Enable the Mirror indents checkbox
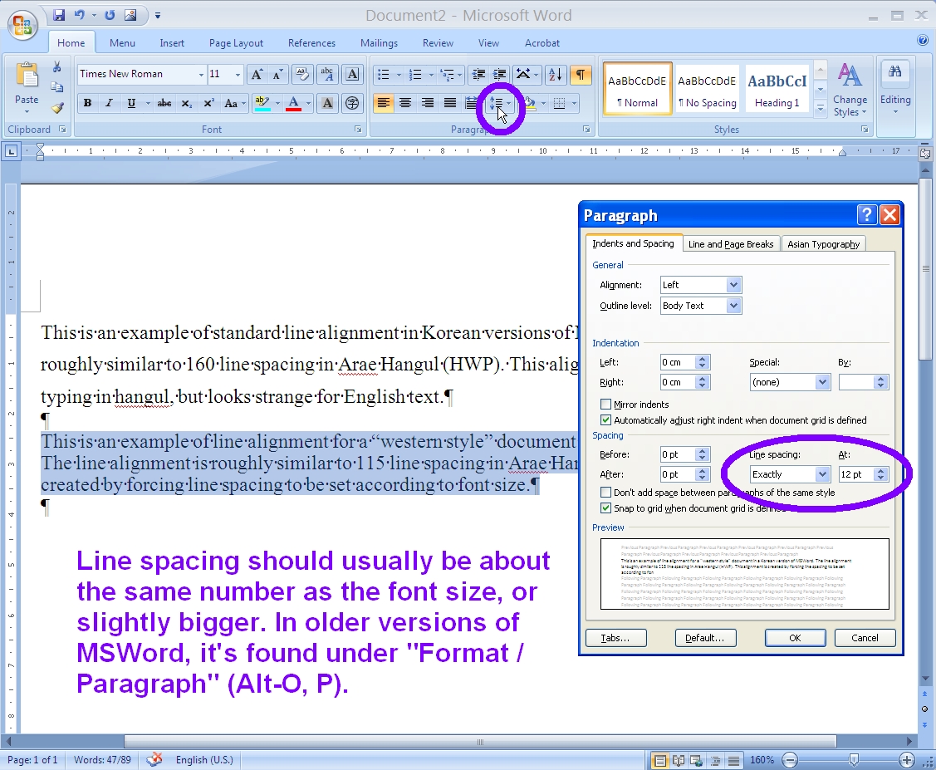 click(x=605, y=405)
